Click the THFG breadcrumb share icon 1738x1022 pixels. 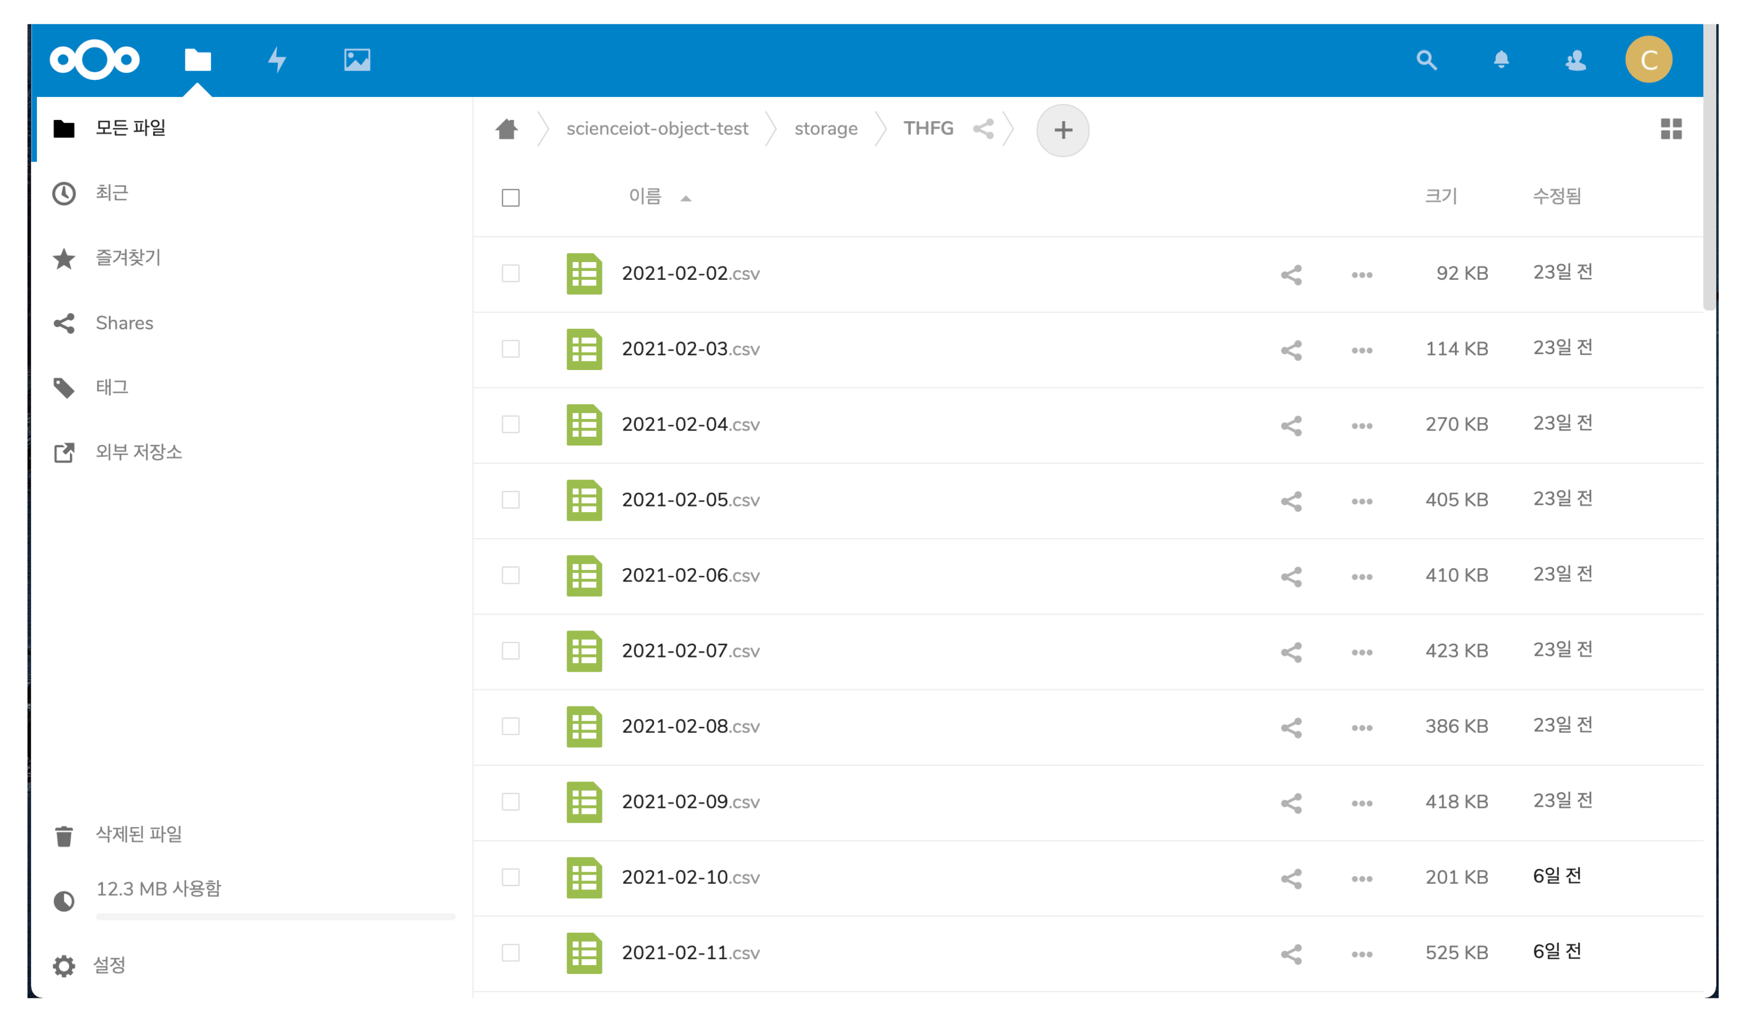click(x=983, y=129)
